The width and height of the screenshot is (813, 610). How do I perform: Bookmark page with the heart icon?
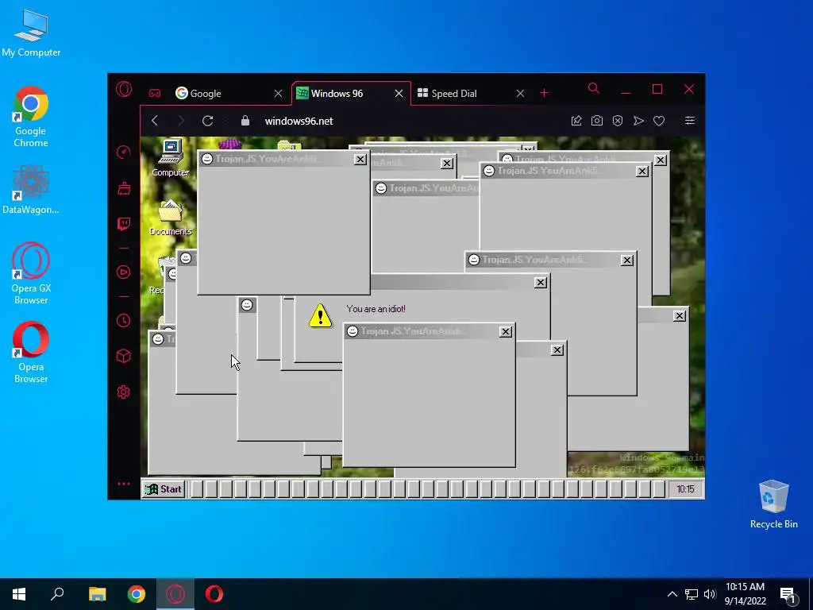659,121
